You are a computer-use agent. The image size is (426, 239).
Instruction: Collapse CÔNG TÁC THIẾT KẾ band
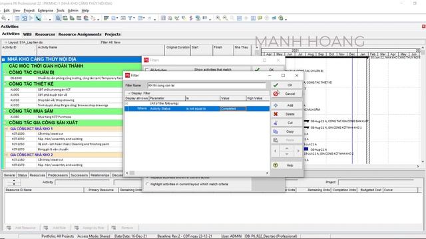pyautogui.click(x=5, y=84)
